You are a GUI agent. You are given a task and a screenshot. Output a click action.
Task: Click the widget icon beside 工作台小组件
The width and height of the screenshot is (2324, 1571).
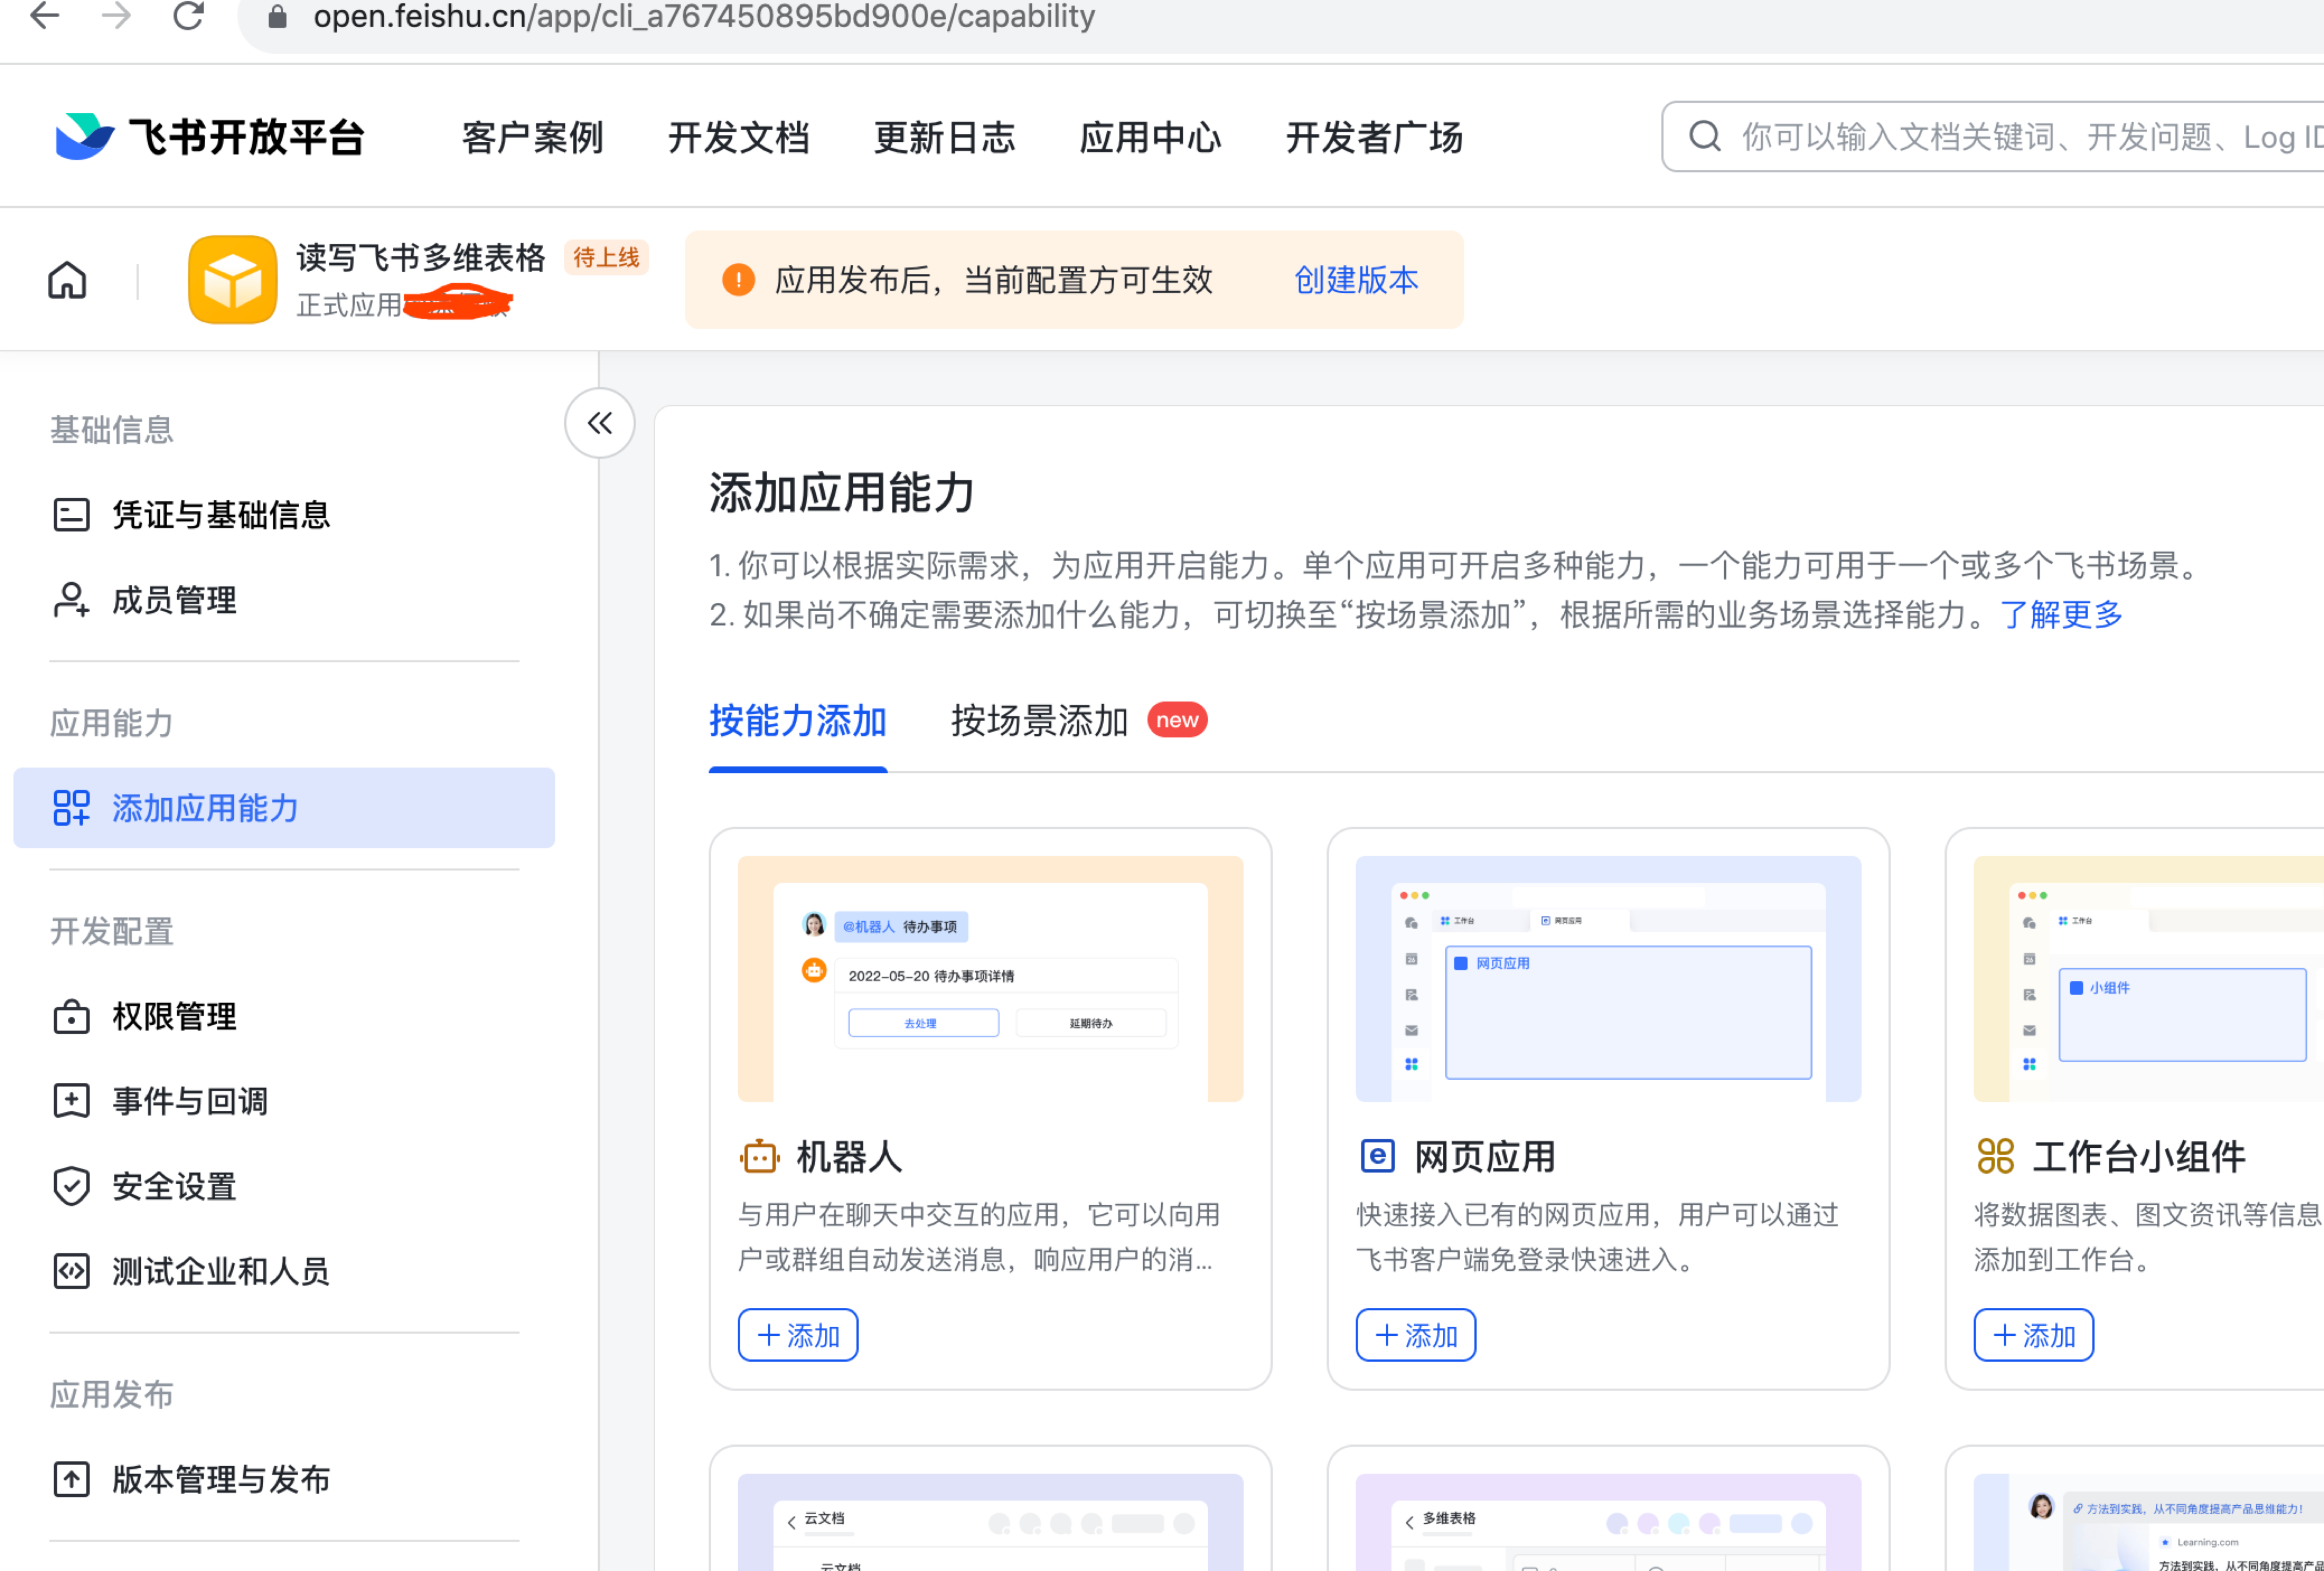pos(1995,1156)
